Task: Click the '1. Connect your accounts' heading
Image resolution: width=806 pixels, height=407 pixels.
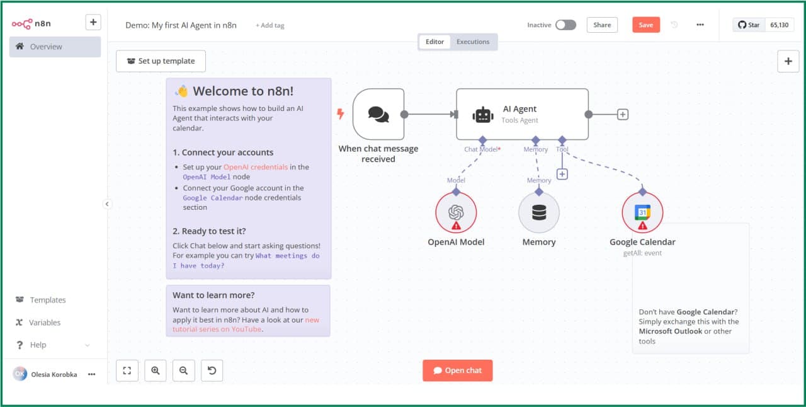Action: 223,152
